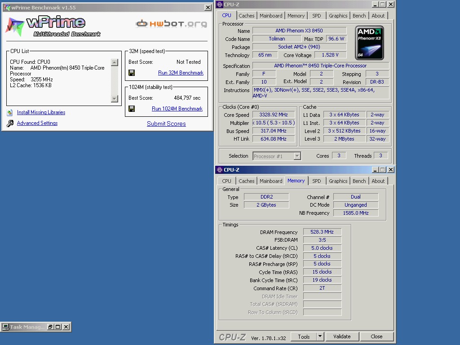Run the 1024M Benchmark
Viewport: 460px width, 345px height.
click(177, 109)
